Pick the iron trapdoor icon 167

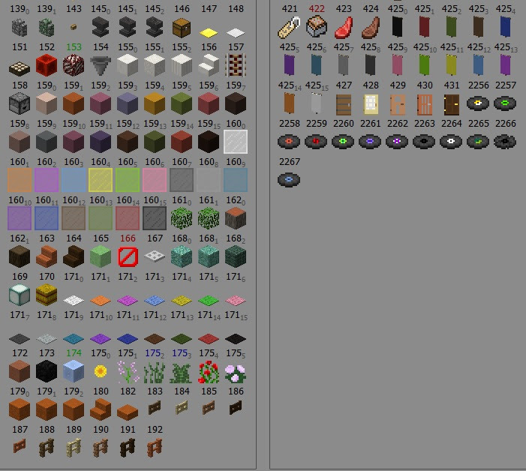point(155,256)
